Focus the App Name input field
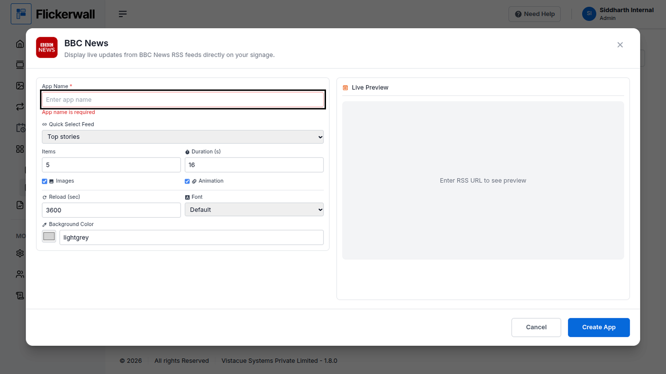The image size is (666, 374). coord(183,99)
